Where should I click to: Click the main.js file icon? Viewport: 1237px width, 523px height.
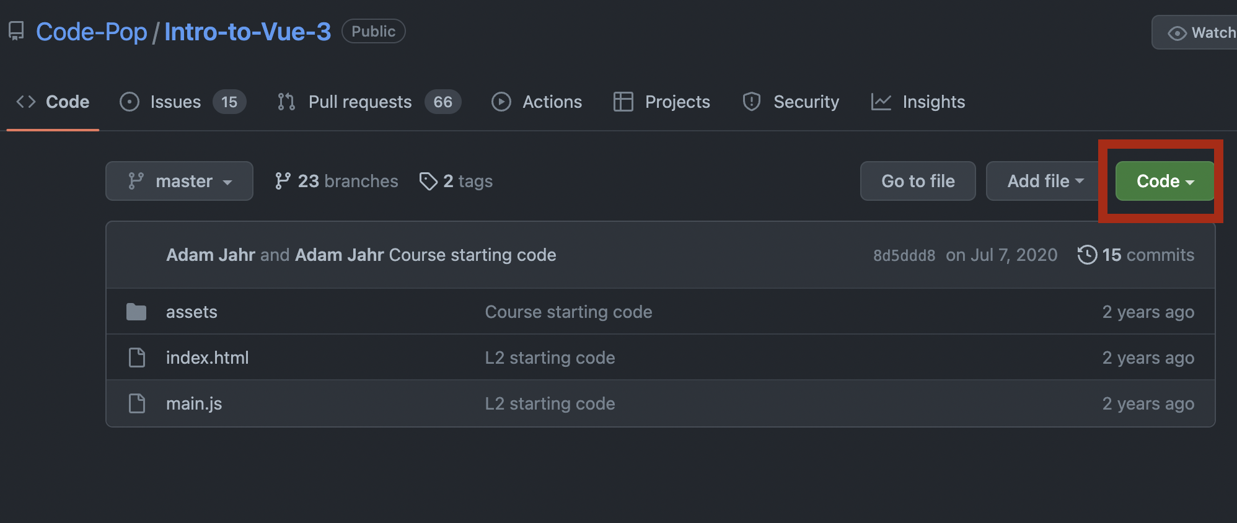(x=137, y=403)
